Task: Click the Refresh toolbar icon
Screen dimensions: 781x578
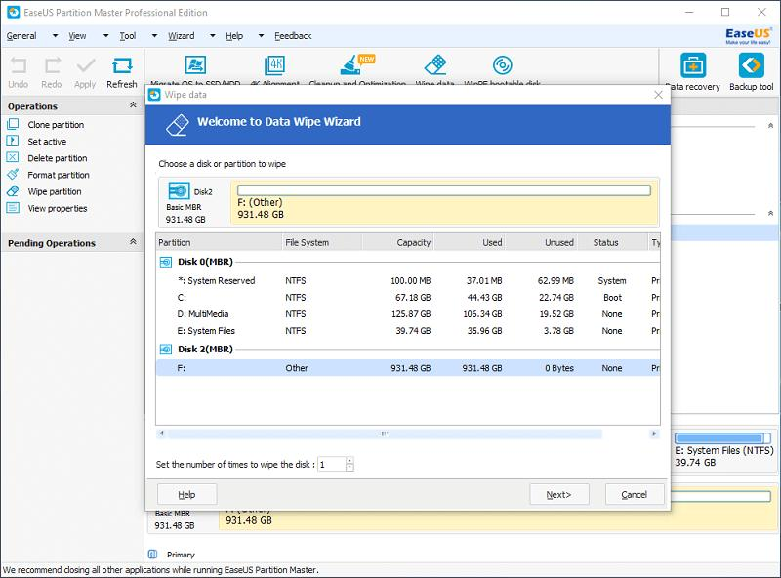Action: 122,71
